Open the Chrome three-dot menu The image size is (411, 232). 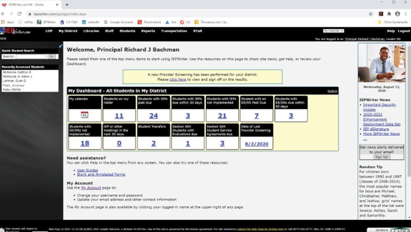[x=406, y=14]
